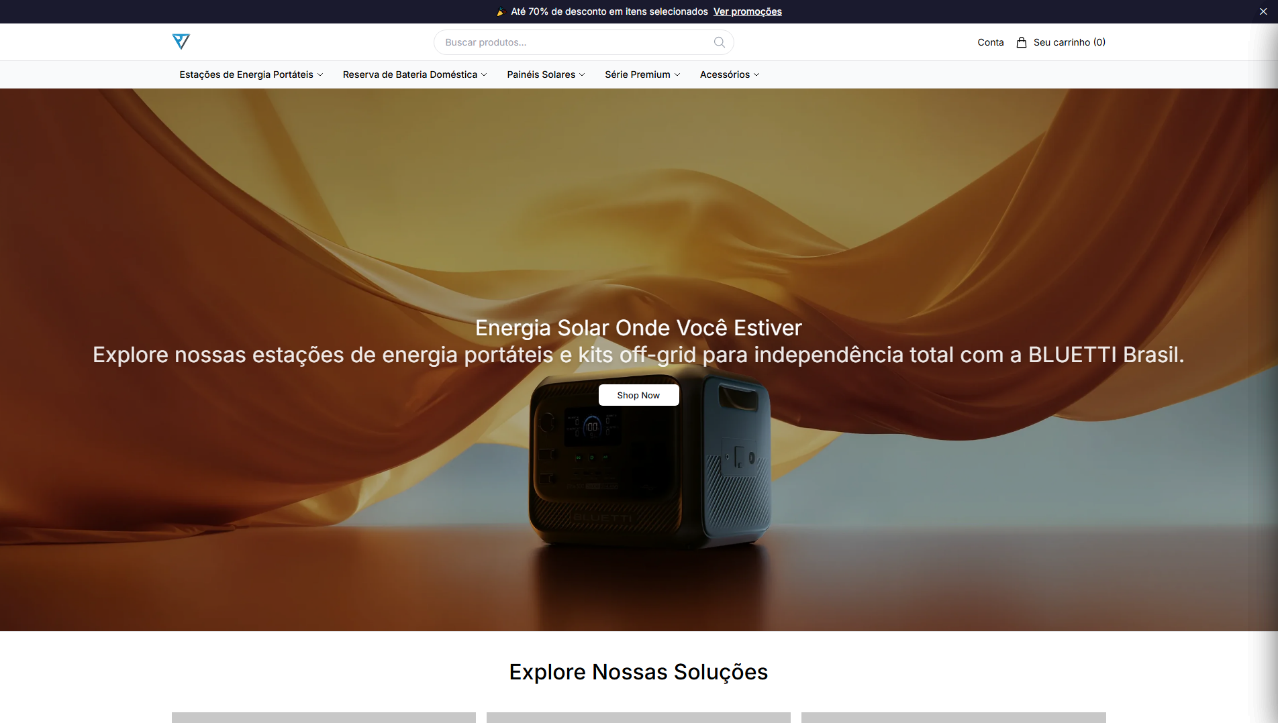The width and height of the screenshot is (1278, 723).
Task: Click the shopping bag cart icon
Action: (x=1021, y=42)
